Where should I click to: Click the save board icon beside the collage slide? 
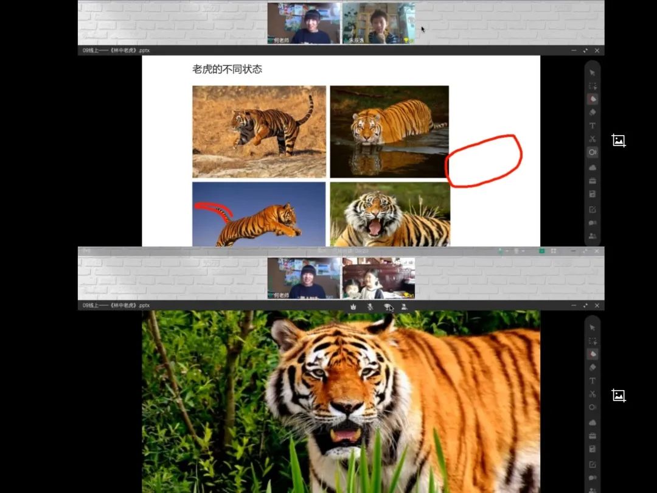point(593,194)
